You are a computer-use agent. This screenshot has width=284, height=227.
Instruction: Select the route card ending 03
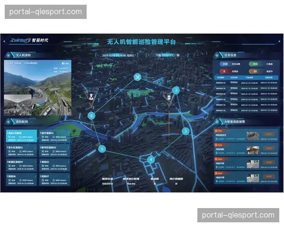[x=55, y=150]
